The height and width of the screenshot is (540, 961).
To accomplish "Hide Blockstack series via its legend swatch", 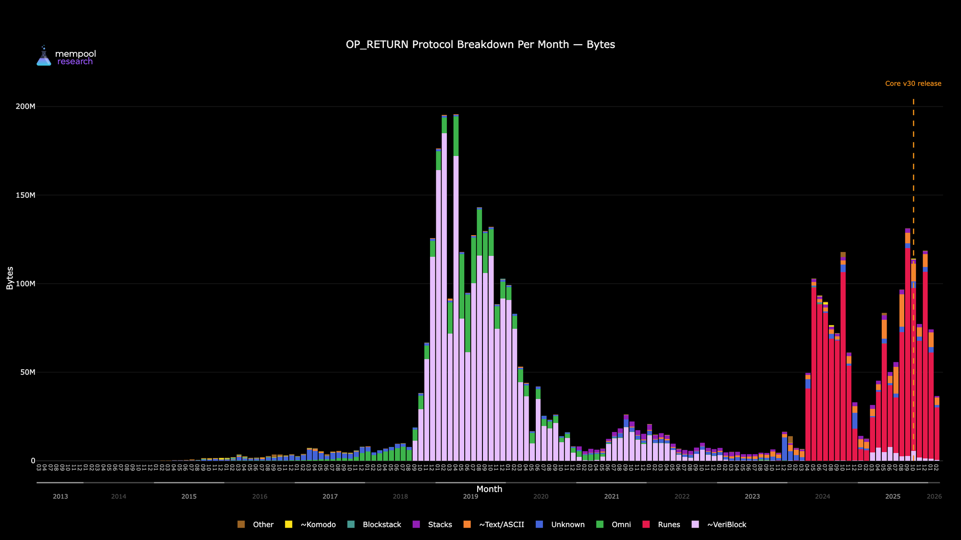I will [x=351, y=525].
